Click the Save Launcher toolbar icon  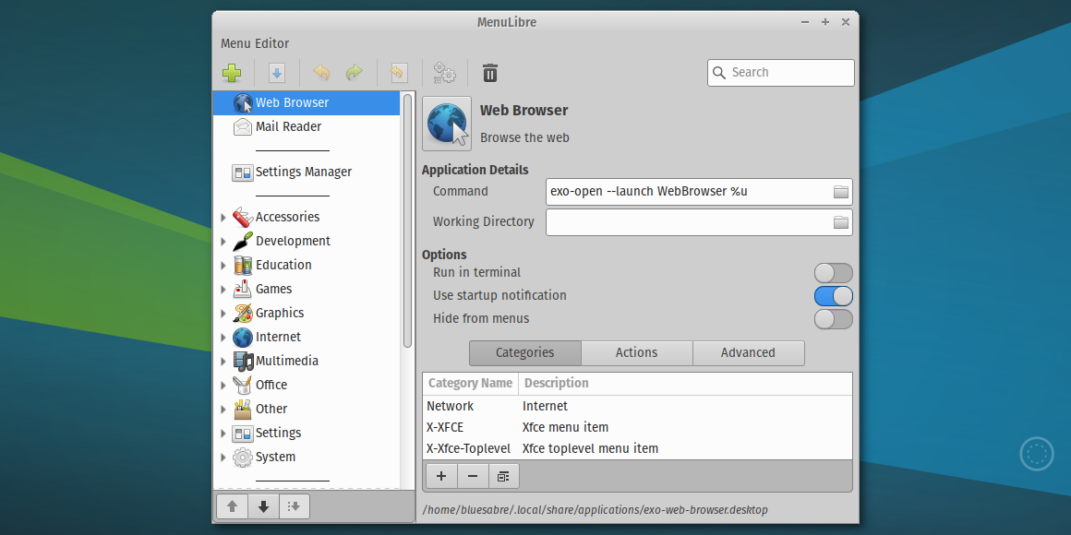click(x=276, y=72)
